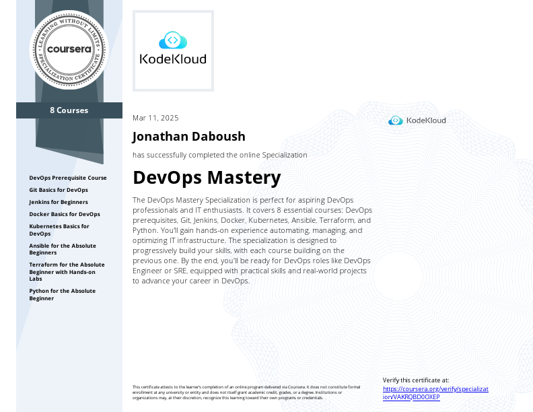Click the name "Jonathan Daboush"
This screenshot has width=533, height=412.
[x=189, y=136]
